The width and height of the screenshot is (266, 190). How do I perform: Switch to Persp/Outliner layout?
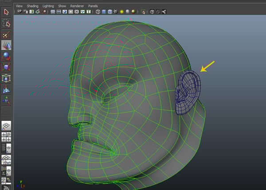[6, 148]
